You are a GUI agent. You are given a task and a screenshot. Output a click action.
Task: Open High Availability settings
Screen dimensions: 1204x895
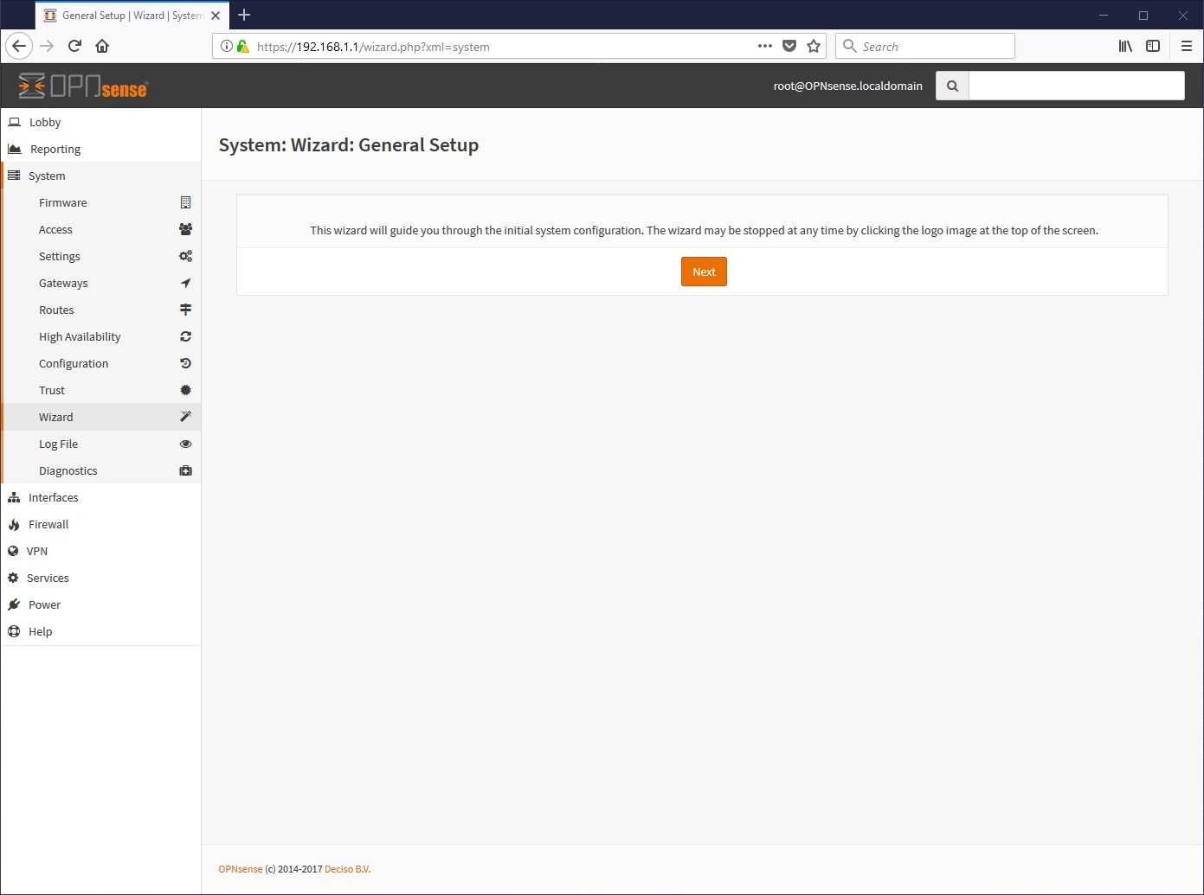(80, 336)
